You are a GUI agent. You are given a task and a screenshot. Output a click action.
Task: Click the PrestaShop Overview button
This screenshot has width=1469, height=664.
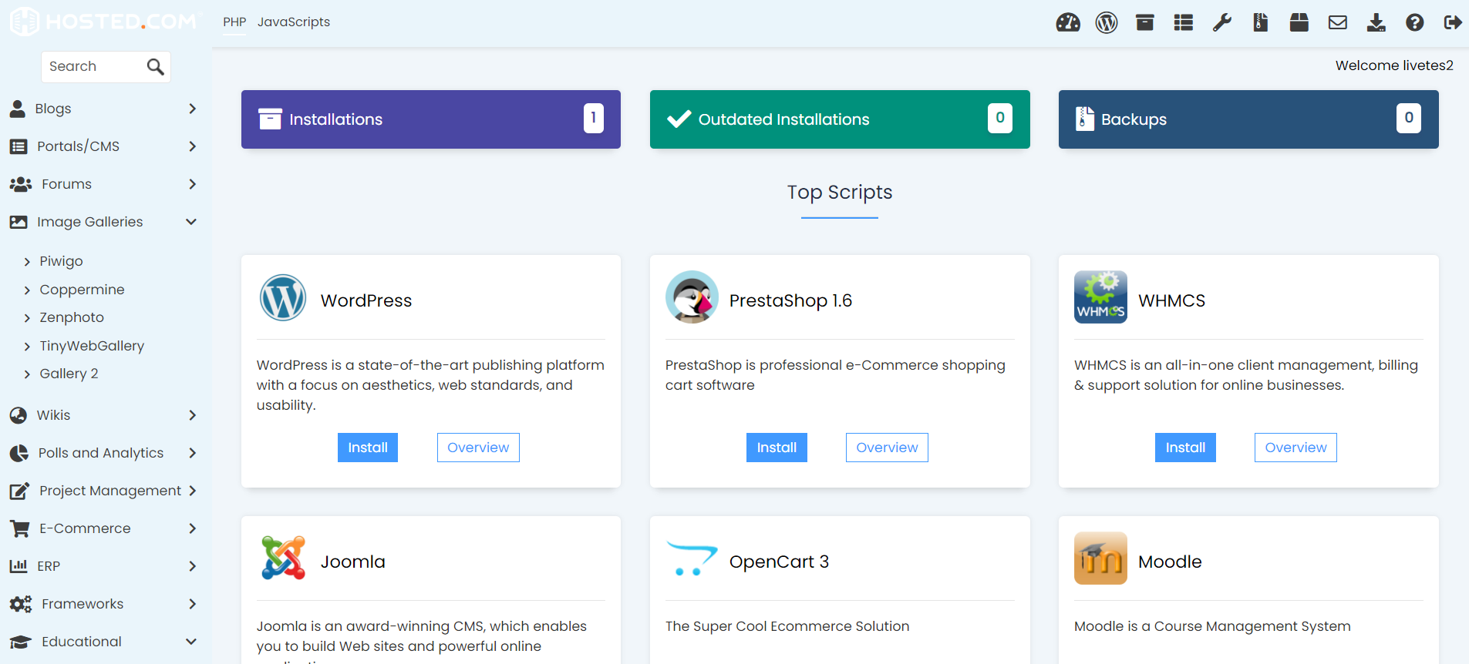887,448
